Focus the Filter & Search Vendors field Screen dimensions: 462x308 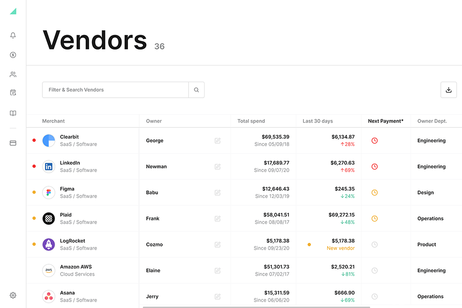[x=115, y=90]
